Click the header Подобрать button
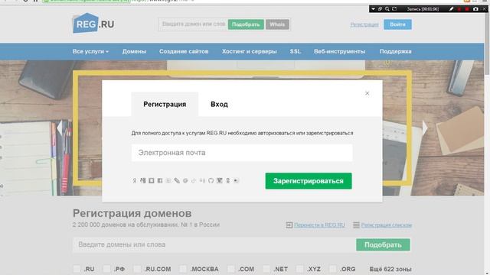 tap(246, 24)
